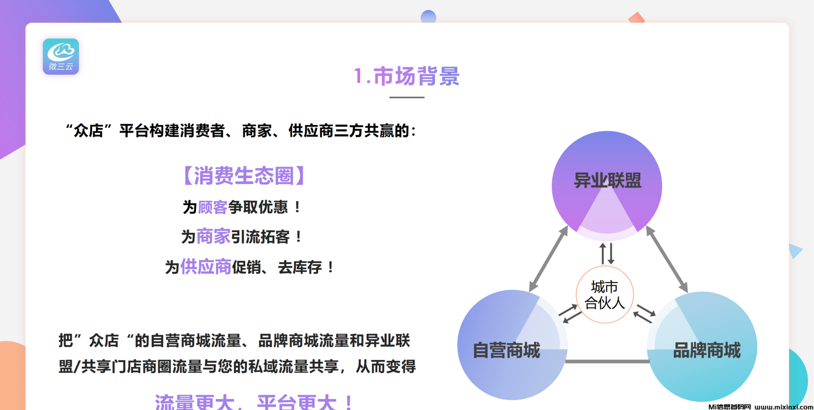Click the small arrows between 城市合伙人 and 品牌商城
This screenshot has height=410, width=814.
click(x=644, y=313)
